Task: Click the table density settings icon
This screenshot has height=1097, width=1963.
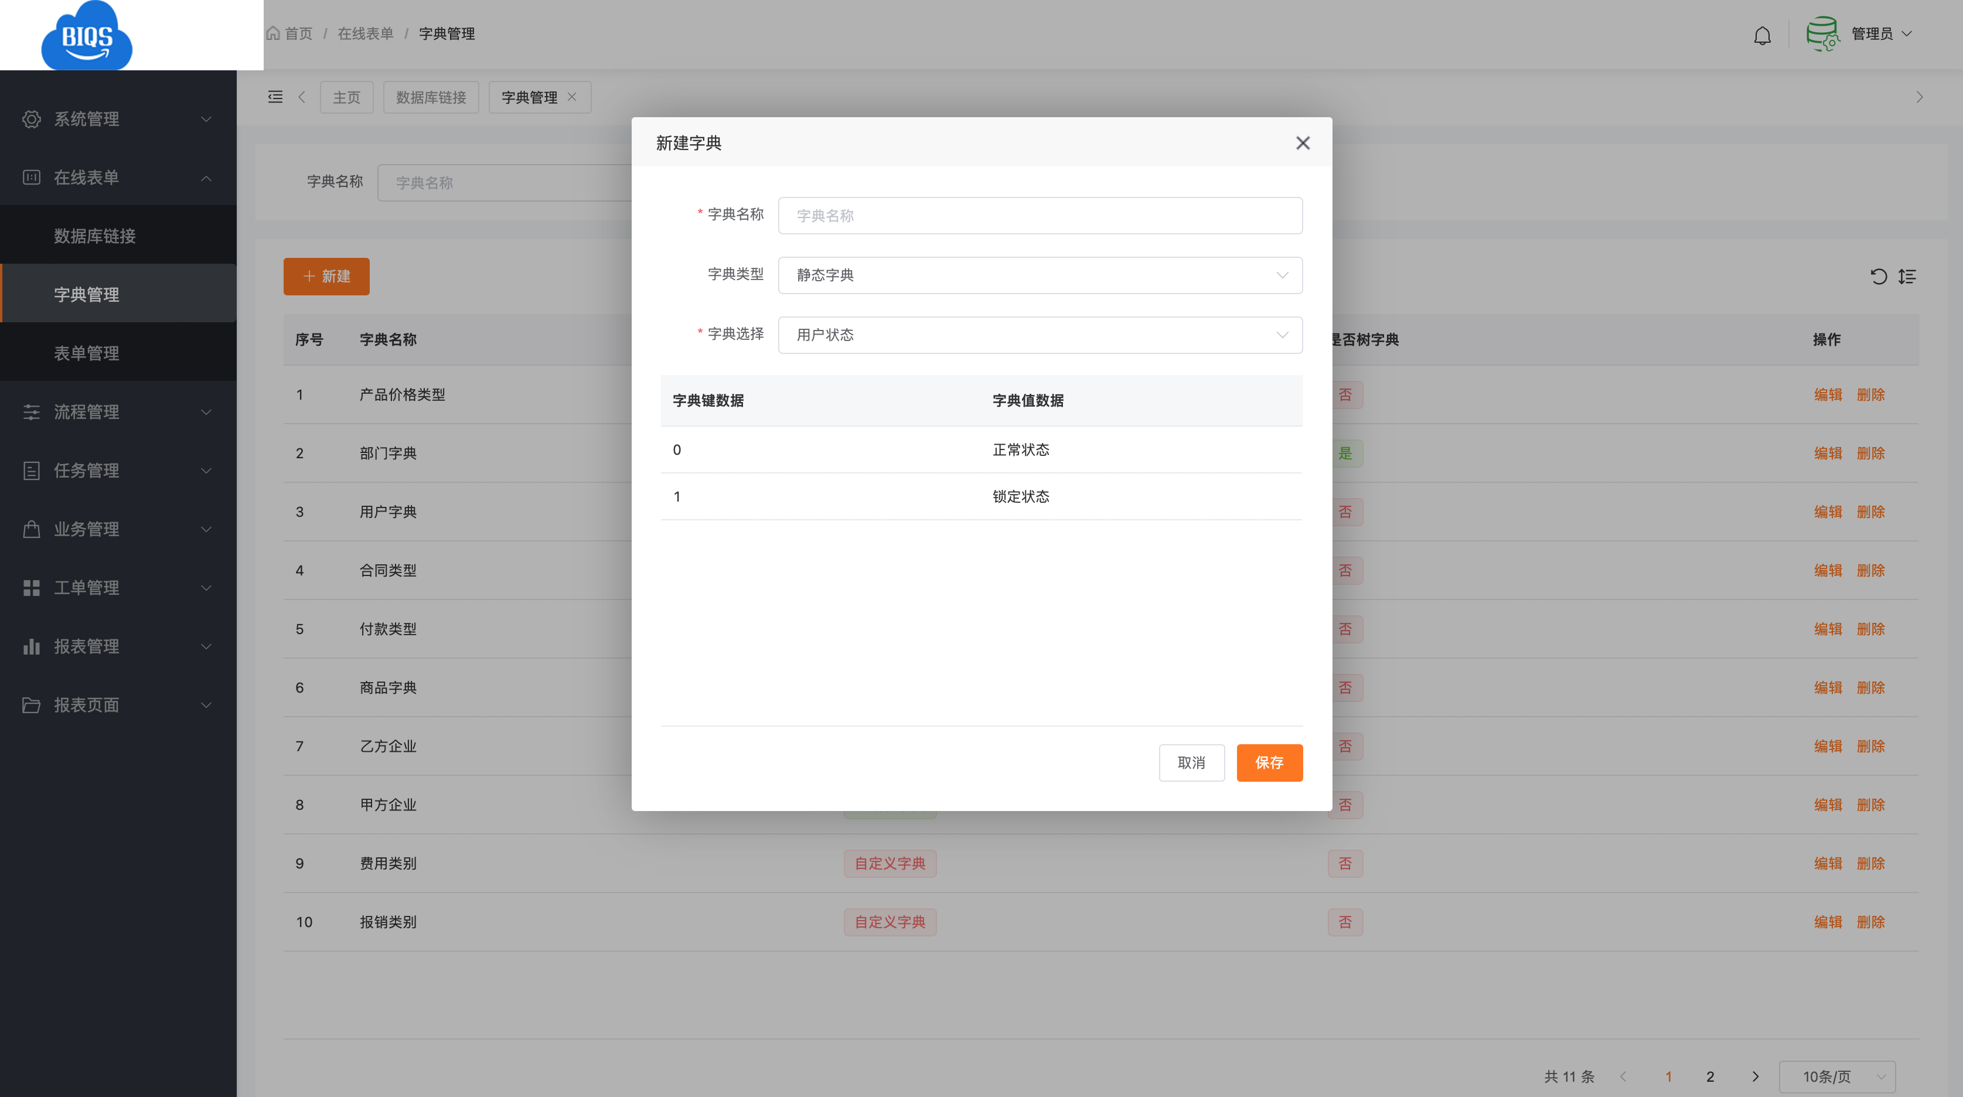Action: click(1907, 277)
